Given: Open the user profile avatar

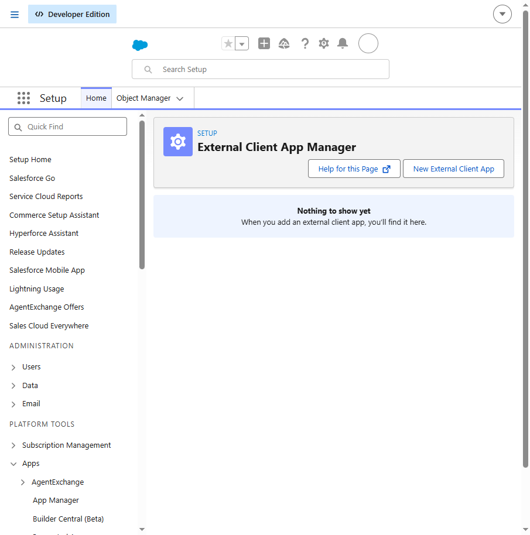Looking at the screenshot, I should pyautogui.click(x=368, y=43).
